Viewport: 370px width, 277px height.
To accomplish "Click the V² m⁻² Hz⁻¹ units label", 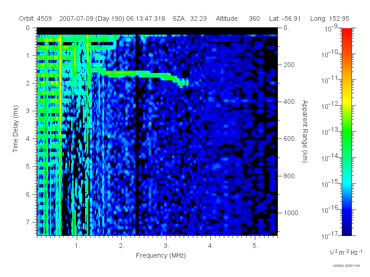I will click(x=345, y=253).
